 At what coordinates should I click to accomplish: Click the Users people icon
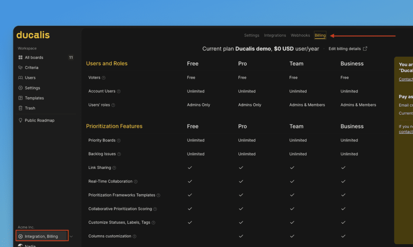coord(21,78)
